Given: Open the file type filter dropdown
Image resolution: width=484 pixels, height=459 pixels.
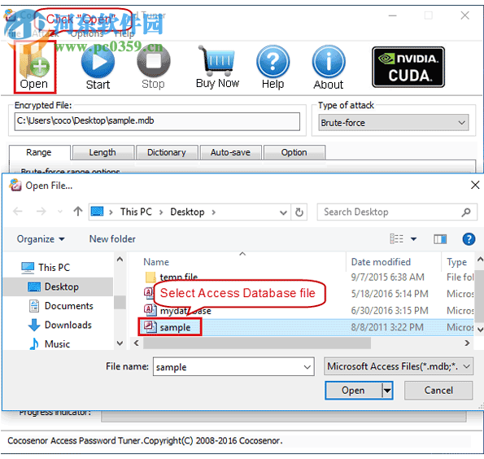Looking at the screenshot, I should [399, 366].
